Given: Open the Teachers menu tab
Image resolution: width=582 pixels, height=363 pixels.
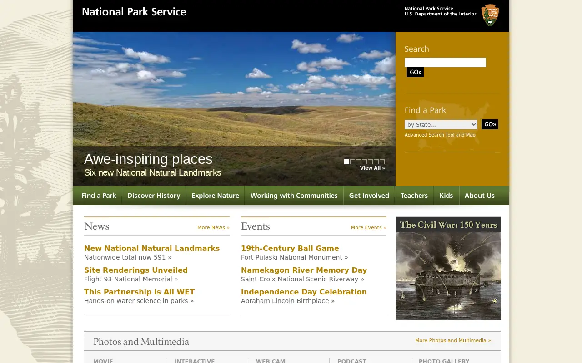Looking at the screenshot, I should click(x=414, y=196).
